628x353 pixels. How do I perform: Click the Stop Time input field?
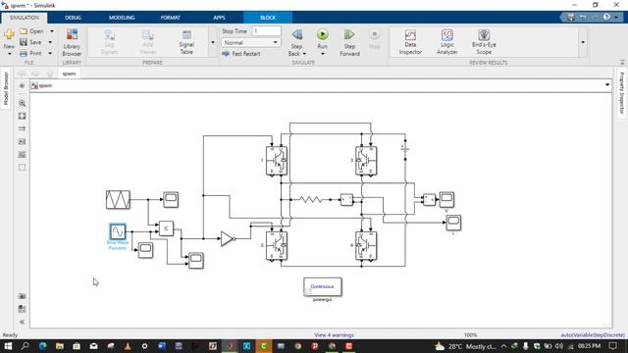(266, 31)
